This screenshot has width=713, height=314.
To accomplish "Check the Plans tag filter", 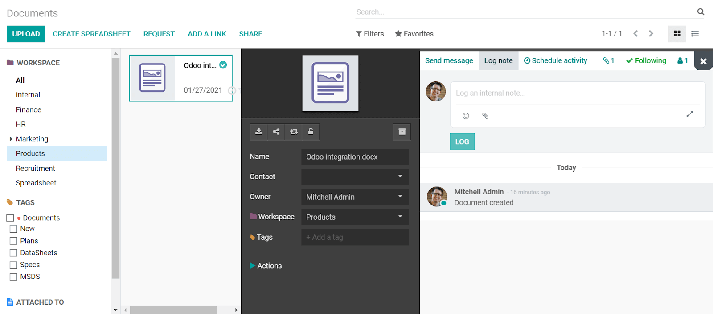I will pos(13,241).
